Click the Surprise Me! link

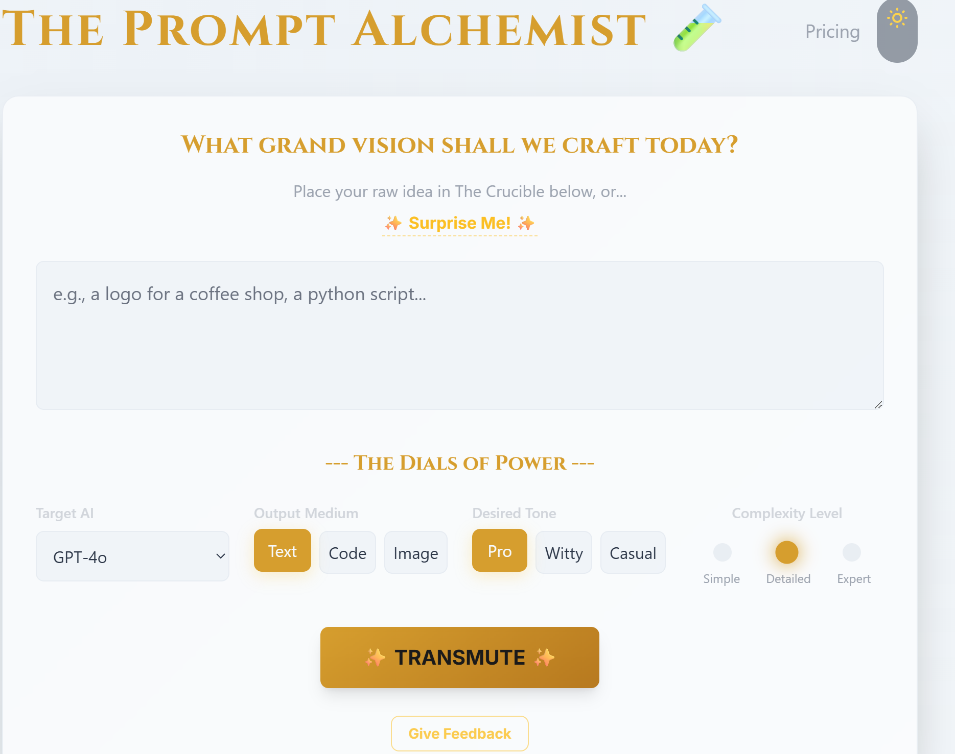[459, 223]
